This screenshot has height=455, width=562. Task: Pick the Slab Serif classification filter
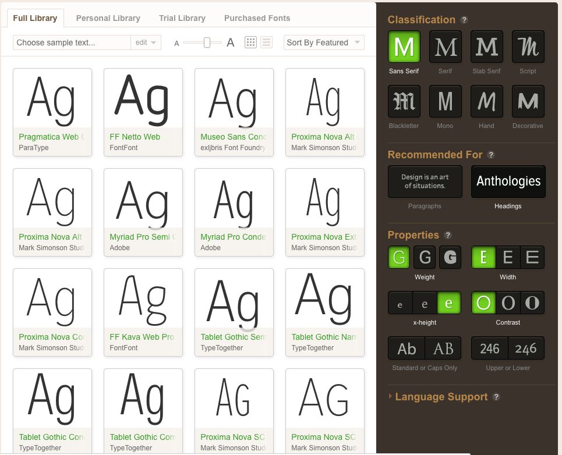point(486,47)
